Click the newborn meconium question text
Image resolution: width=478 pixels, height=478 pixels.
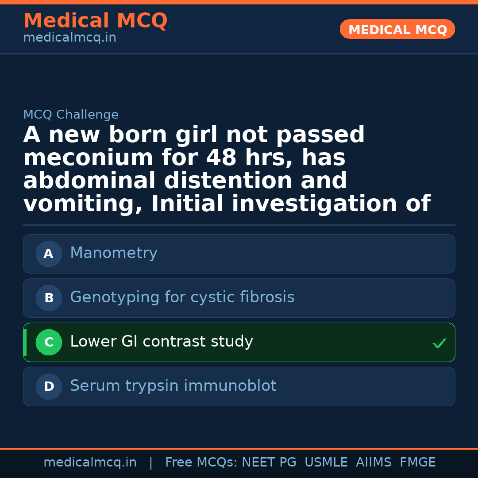point(227,170)
